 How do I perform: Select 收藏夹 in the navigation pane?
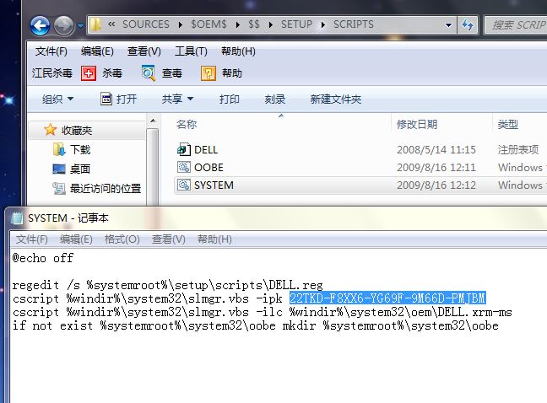click(77, 131)
